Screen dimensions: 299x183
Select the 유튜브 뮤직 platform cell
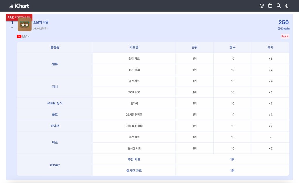55,103
